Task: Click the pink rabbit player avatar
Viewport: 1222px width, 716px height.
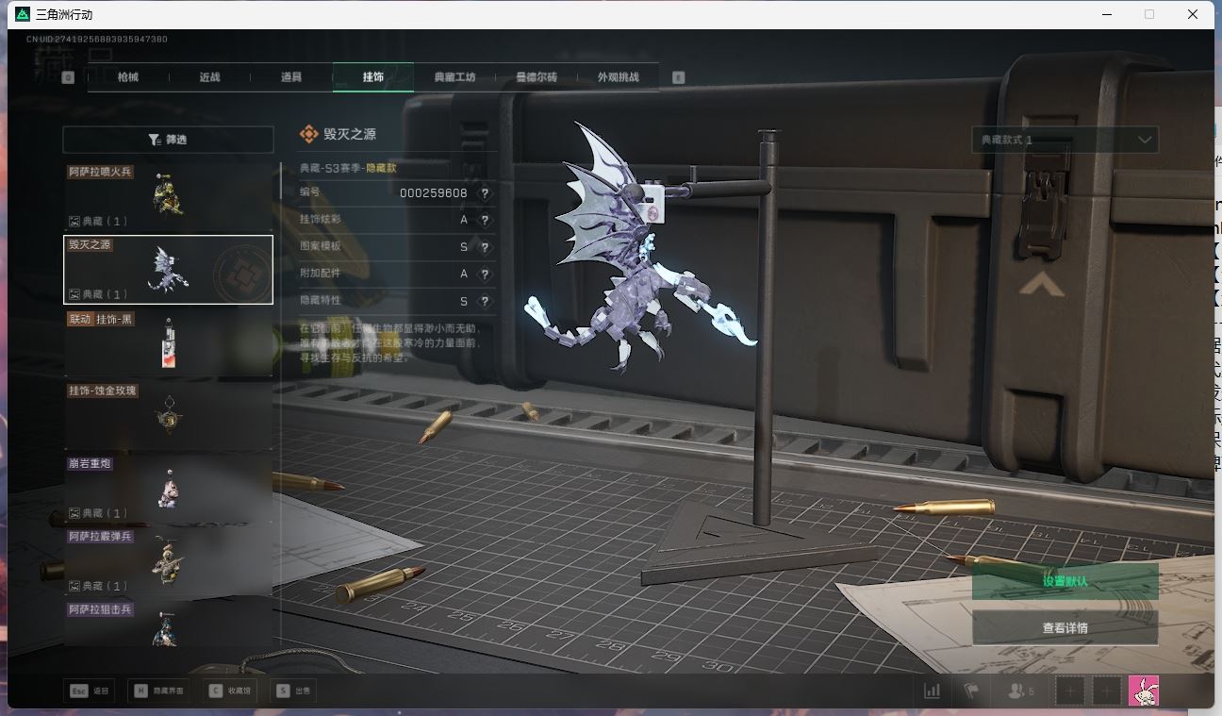Action: point(1143,691)
